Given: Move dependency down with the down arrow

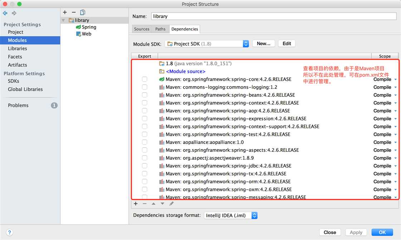Looking at the screenshot, I should (x=162, y=204).
